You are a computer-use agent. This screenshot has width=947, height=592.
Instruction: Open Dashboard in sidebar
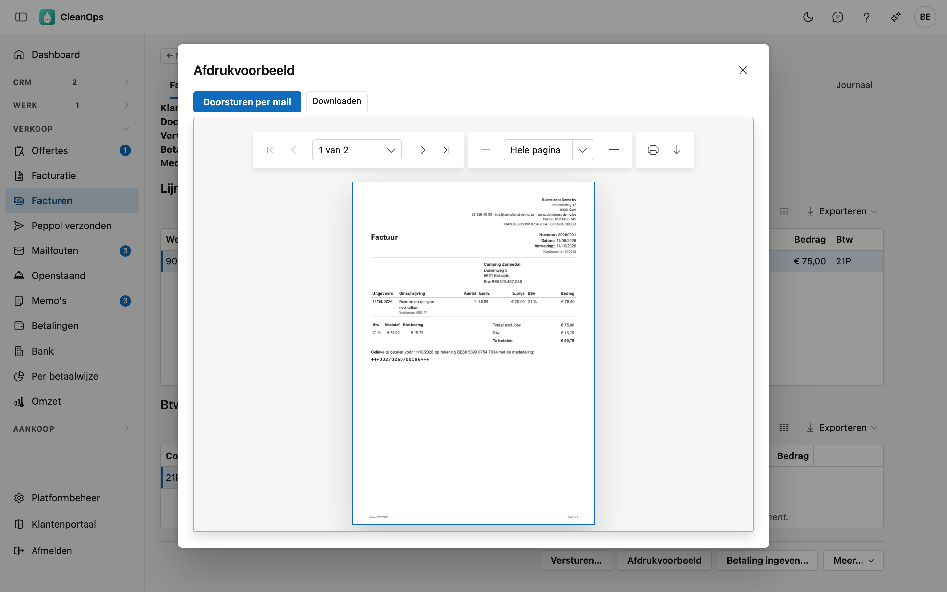pyautogui.click(x=72, y=54)
